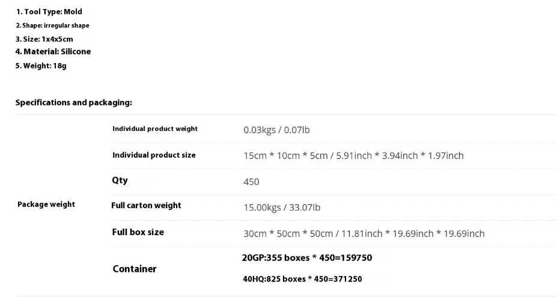
Task: Click the 'Weight: 18g' line
Action: 41,65
